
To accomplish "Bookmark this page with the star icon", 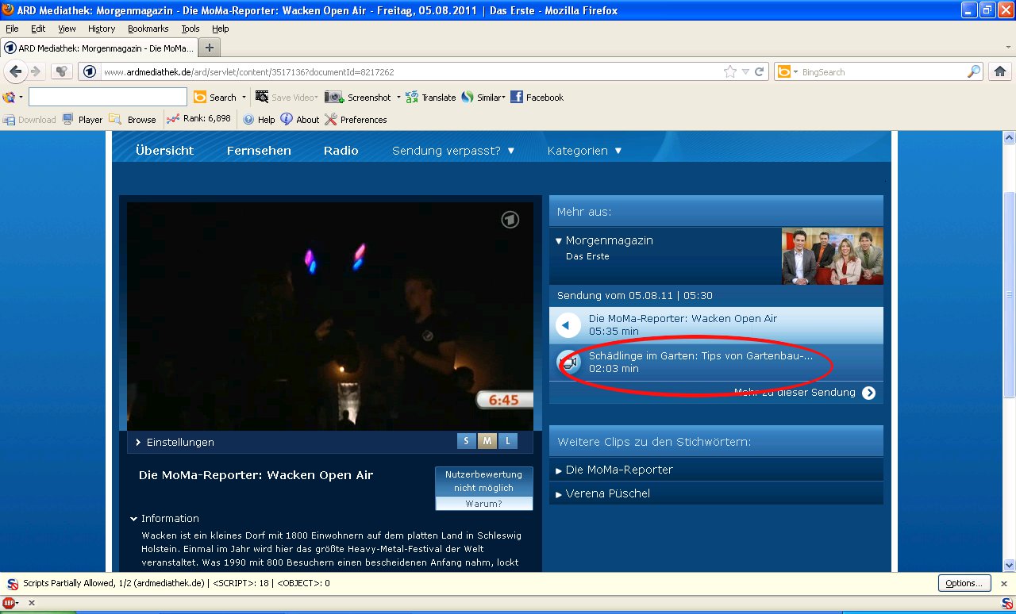I will pos(729,71).
